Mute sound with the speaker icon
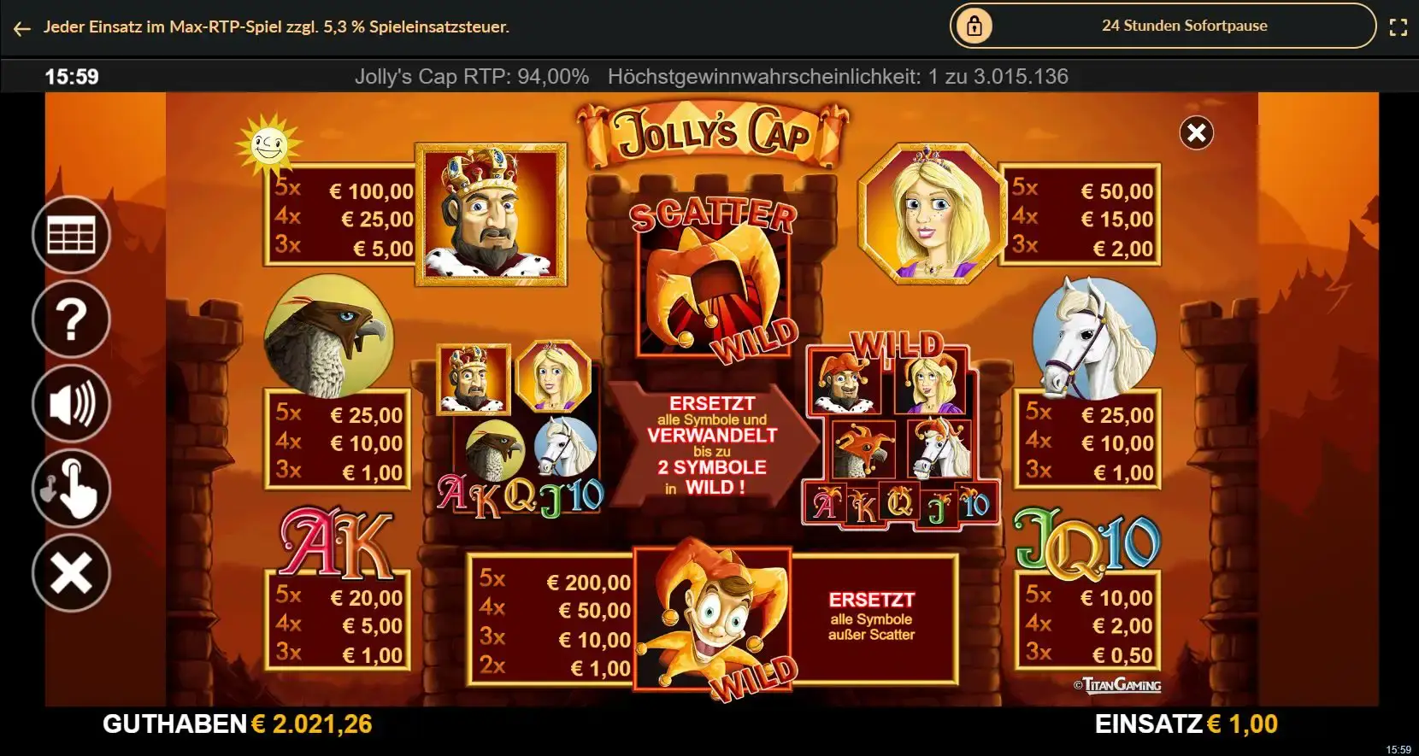 (x=71, y=404)
